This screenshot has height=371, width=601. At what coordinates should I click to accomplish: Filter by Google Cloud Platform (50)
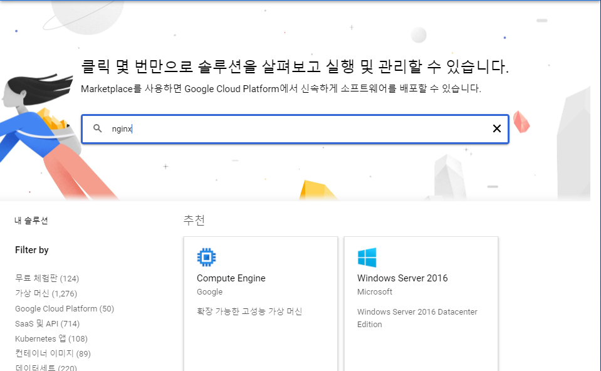(x=65, y=308)
